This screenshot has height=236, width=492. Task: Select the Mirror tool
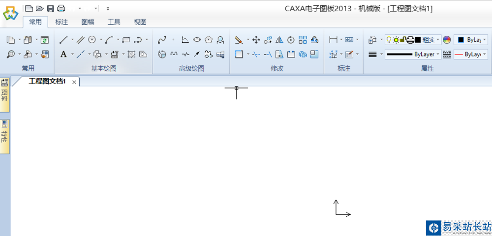pyautogui.click(x=279, y=40)
